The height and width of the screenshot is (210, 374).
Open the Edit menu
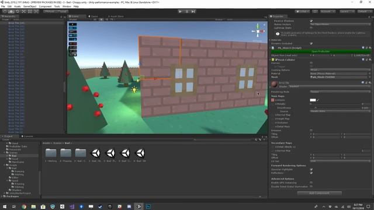tap(9, 6)
